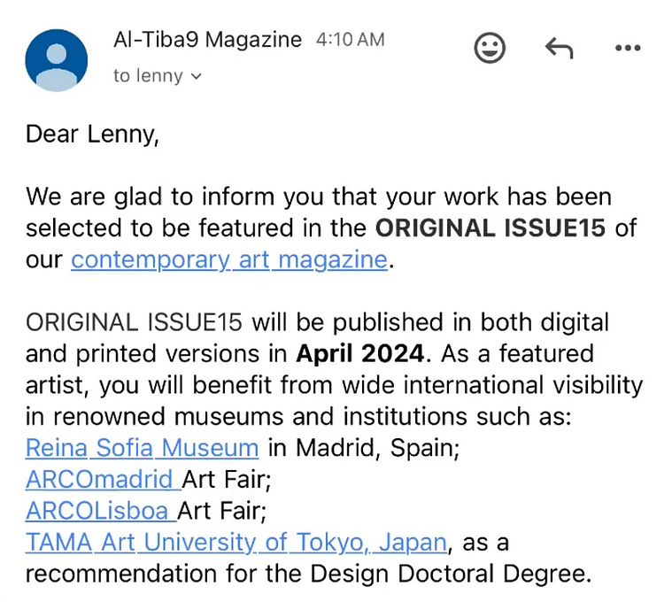
Task: Click the 'Dear Lenny,' greeting line
Action: [x=92, y=134]
